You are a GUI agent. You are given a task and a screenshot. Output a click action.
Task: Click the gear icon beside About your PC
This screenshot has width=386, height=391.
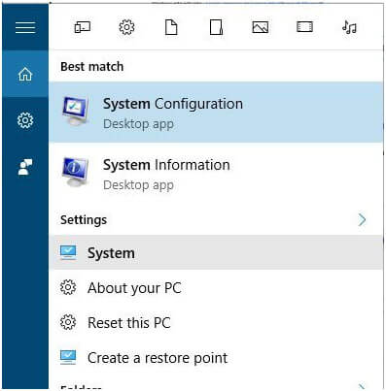pos(68,287)
